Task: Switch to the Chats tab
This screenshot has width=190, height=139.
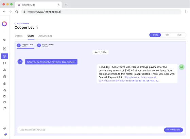Action: (31, 36)
